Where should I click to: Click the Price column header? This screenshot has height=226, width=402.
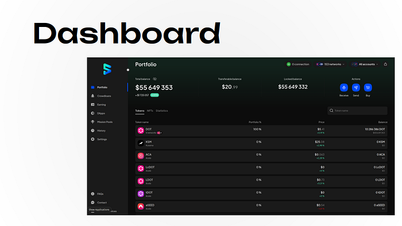point(322,122)
